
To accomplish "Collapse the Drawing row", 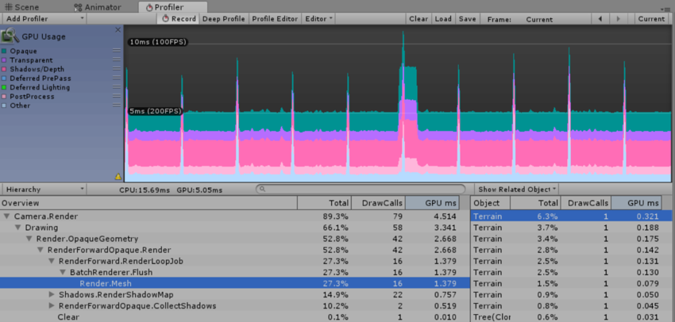I will coord(17,228).
